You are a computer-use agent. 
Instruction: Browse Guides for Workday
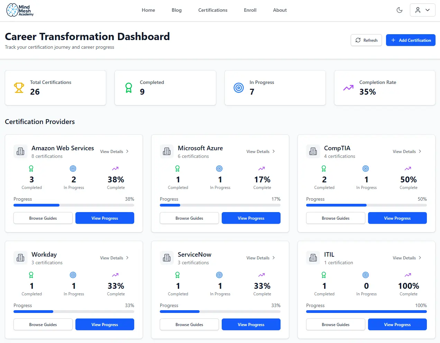coord(43,324)
